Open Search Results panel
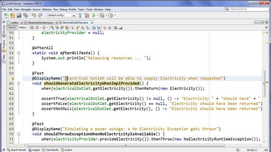271x152 pixels. pos(17,150)
